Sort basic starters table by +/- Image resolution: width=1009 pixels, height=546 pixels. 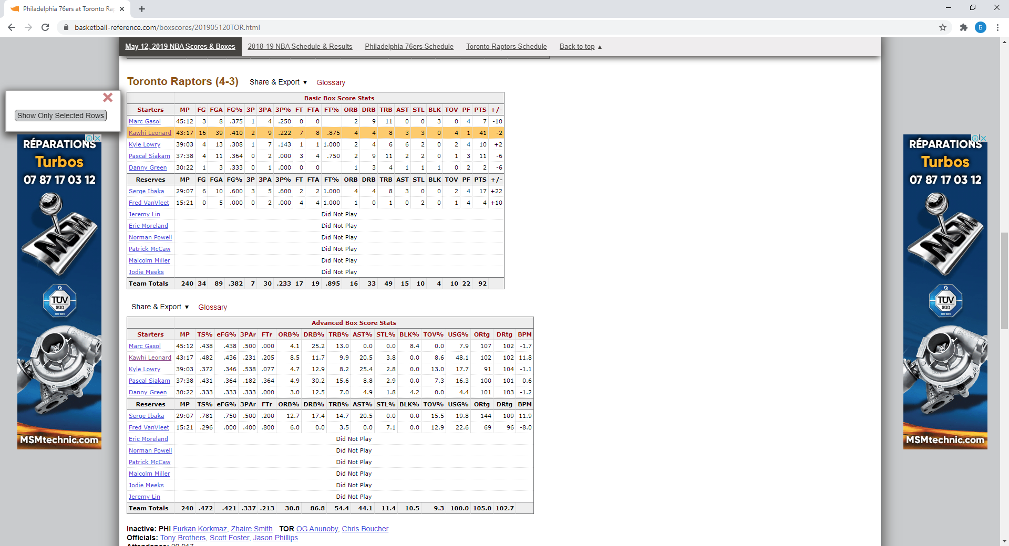496,110
